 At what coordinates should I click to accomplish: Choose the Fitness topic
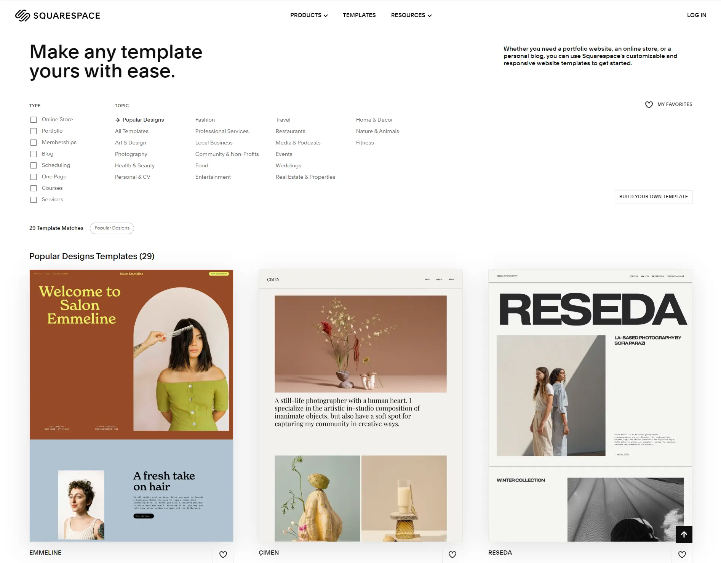click(365, 143)
